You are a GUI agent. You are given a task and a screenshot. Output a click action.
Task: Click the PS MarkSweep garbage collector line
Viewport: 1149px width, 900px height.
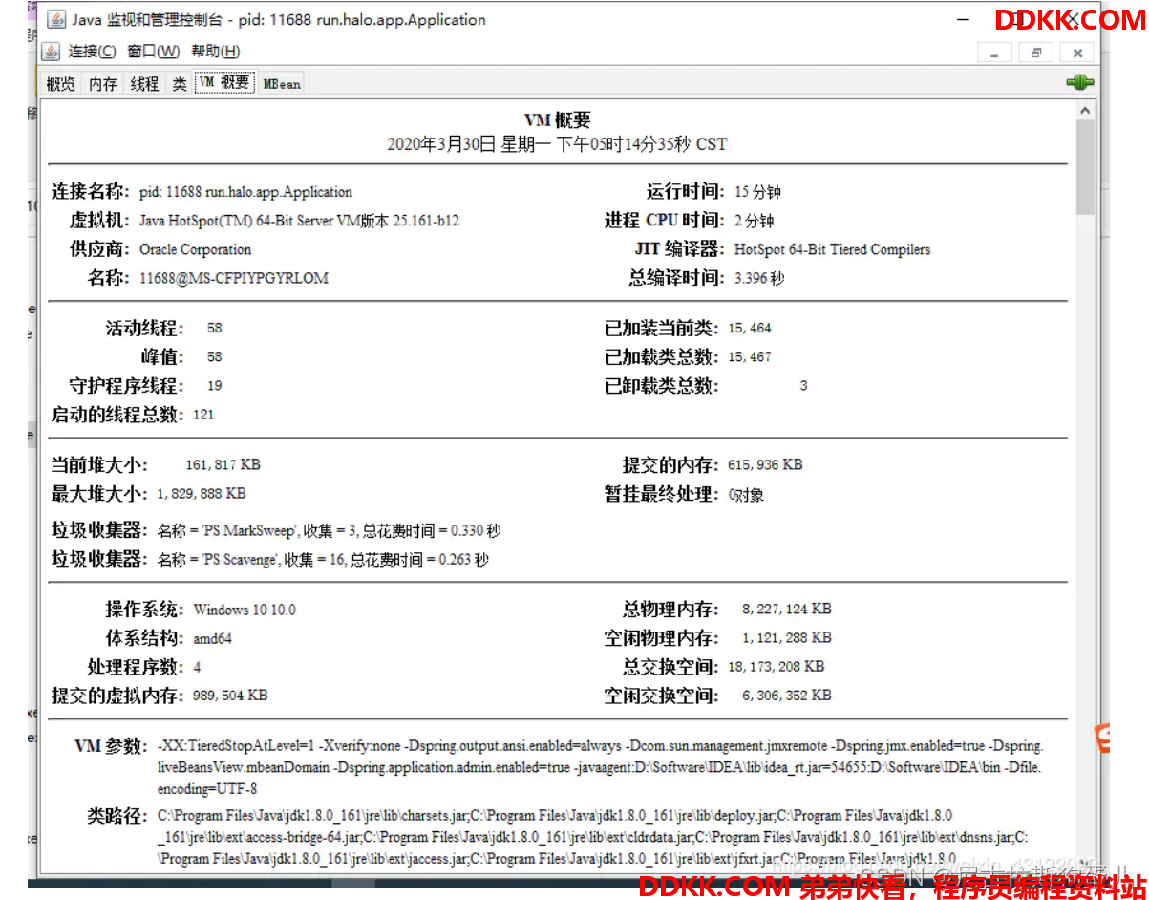(x=329, y=531)
